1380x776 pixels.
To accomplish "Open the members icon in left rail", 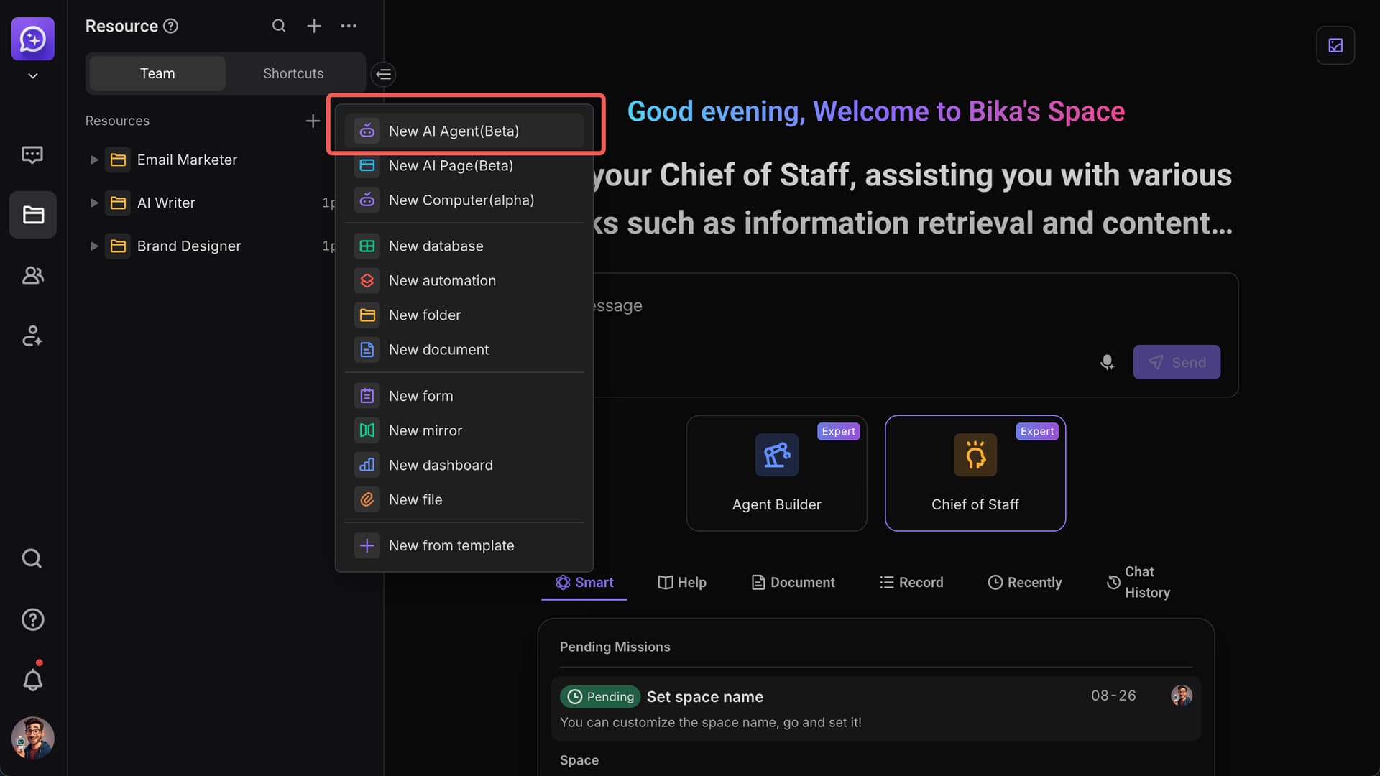I will [32, 275].
